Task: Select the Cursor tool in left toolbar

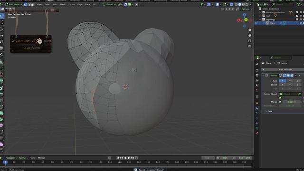Action: click(x=1, y=22)
